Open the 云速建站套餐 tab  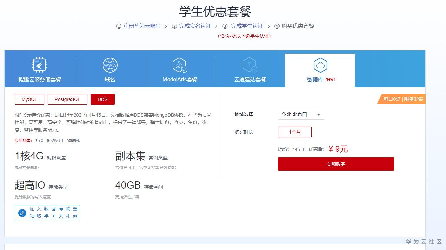coord(250,69)
